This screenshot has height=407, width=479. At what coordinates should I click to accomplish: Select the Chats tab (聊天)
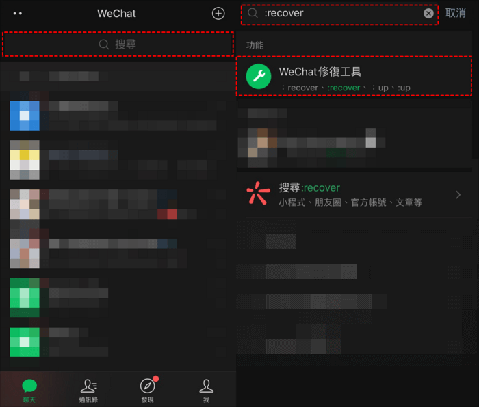pyautogui.click(x=29, y=391)
